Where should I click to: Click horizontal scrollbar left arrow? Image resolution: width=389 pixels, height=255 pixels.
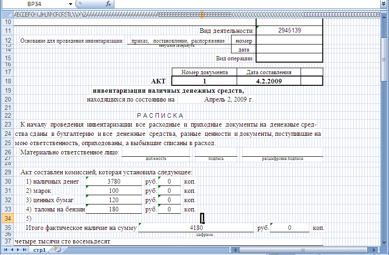pyautogui.click(x=235, y=250)
